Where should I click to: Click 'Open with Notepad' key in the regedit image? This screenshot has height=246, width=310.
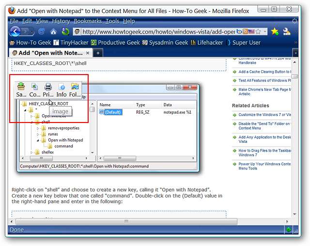[65, 140]
